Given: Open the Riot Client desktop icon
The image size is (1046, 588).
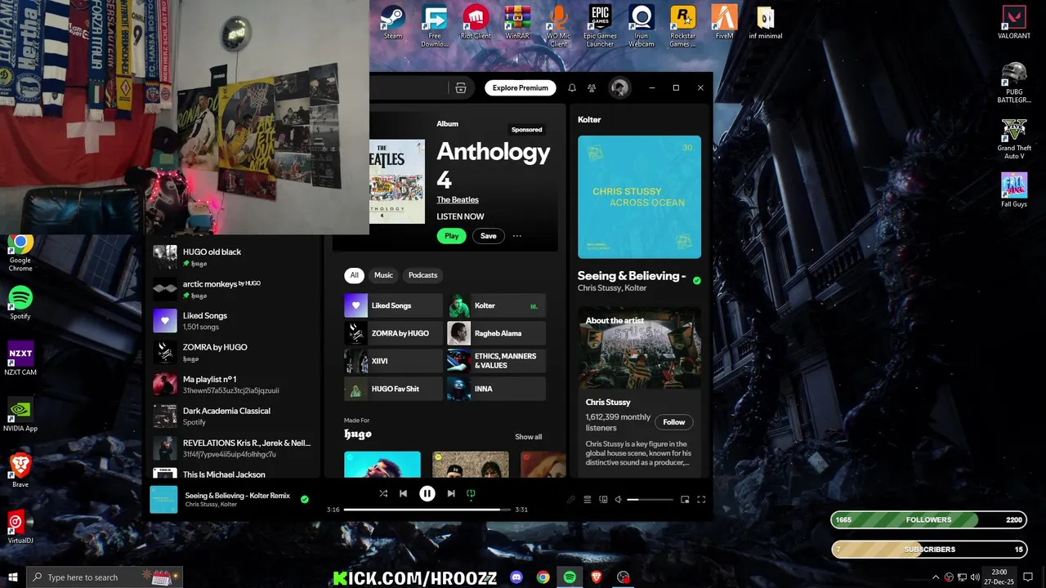Looking at the screenshot, I should [x=476, y=23].
